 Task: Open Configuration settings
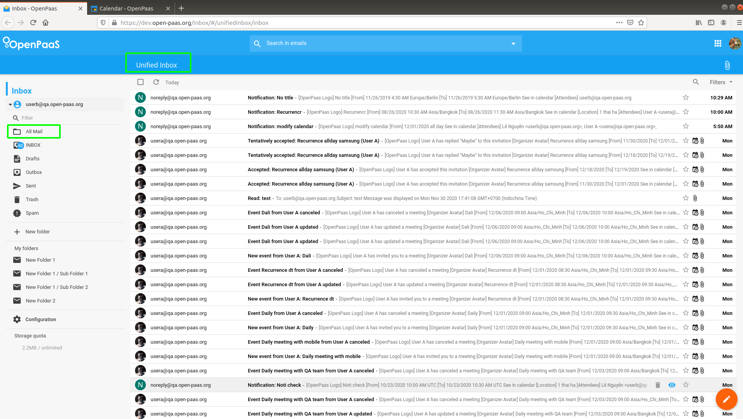(x=40, y=319)
